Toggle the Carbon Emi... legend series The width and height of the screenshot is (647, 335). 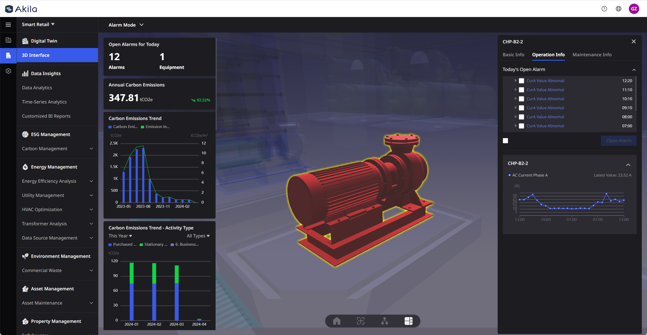click(123, 127)
